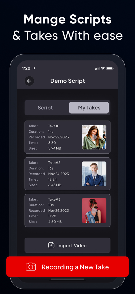Image resolution: width=135 pixels, height=294 pixels.
Task: Click the duration value 14s
Action: click(51, 131)
